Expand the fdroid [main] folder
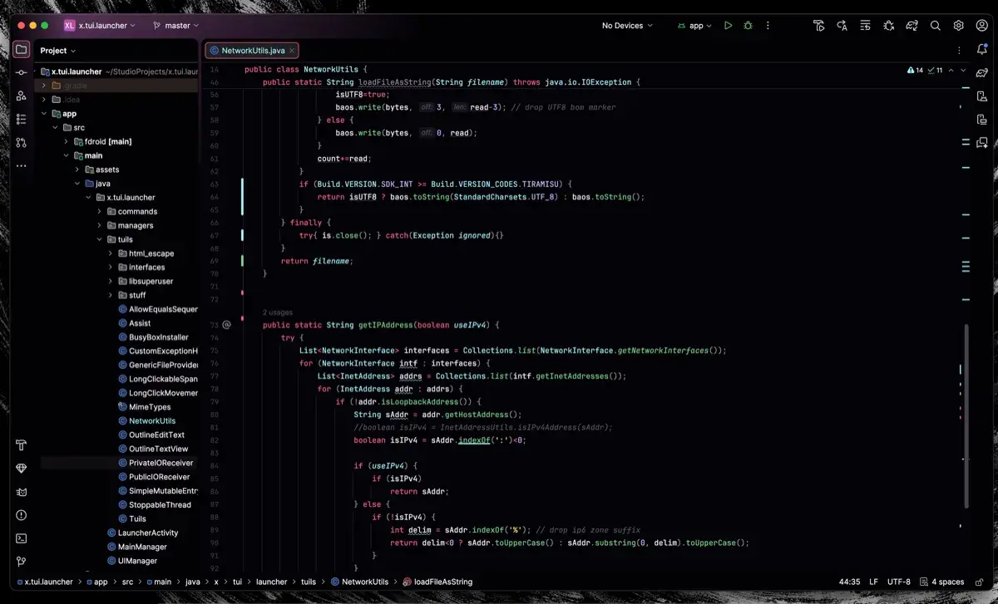998x604 pixels. (67, 141)
